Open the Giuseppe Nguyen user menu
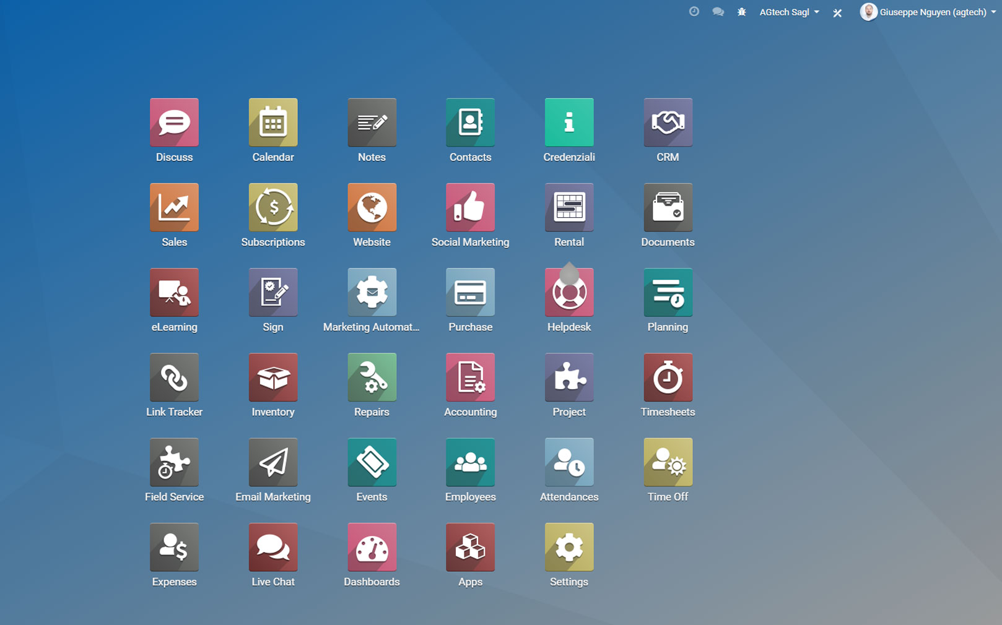This screenshot has width=1002, height=625. pos(928,12)
